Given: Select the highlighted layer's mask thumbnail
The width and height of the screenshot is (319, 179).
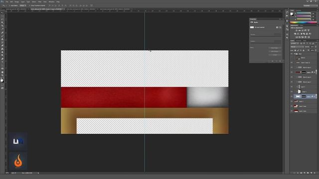Looking at the screenshot, I should pyautogui.click(x=304, y=96).
